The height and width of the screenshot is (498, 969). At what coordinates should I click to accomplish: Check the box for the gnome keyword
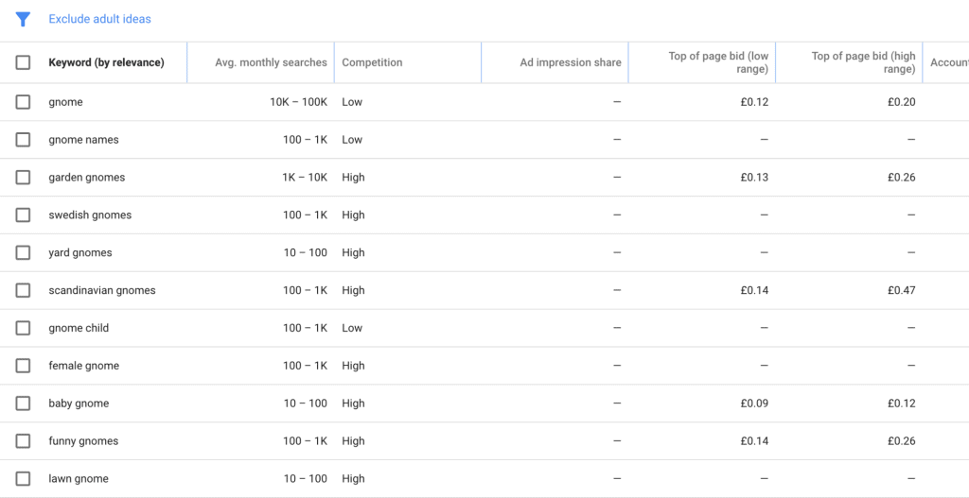tap(23, 102)
